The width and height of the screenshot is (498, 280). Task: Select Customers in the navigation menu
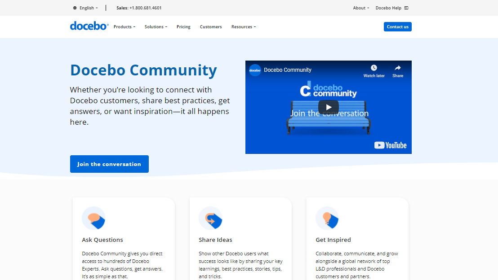coord(211,26)
